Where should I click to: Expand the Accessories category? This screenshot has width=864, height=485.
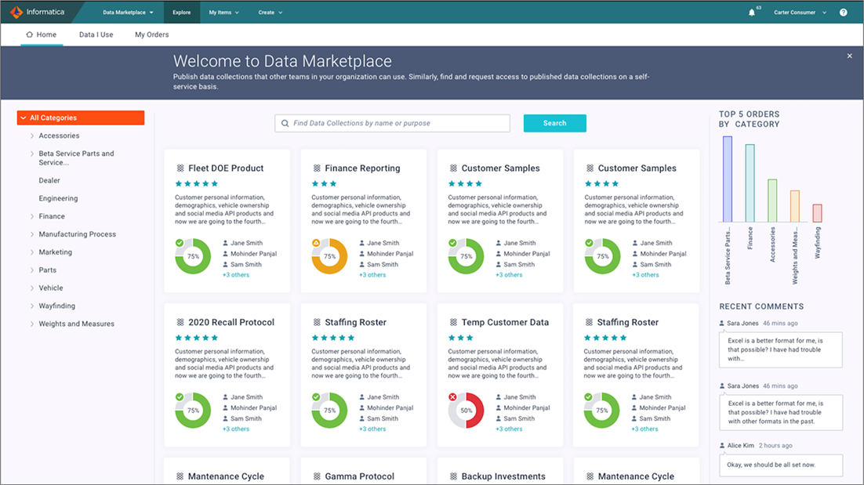(x=32, y=136)
